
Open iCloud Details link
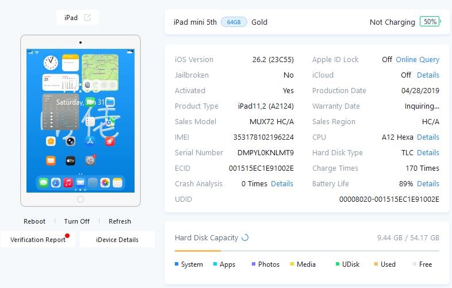tap(428, 75)
